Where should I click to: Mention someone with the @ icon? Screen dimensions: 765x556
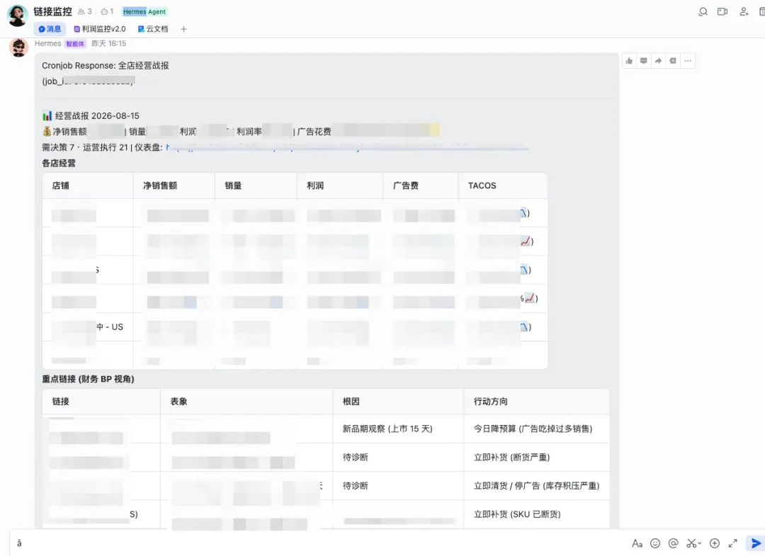point(674,543)
